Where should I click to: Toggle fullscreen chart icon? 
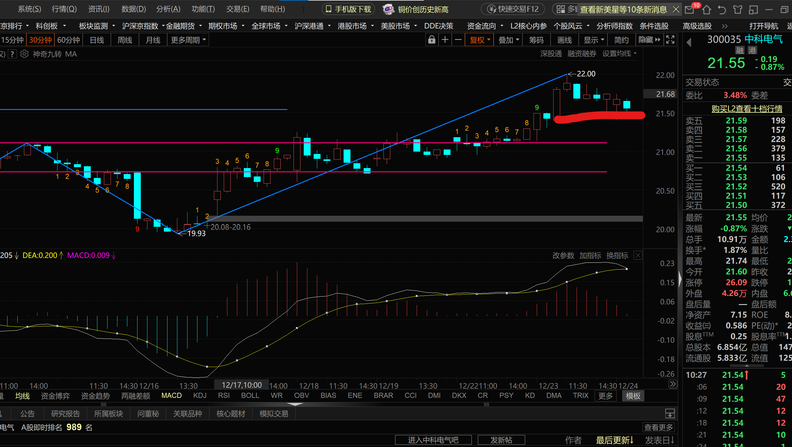pos(670,40)
